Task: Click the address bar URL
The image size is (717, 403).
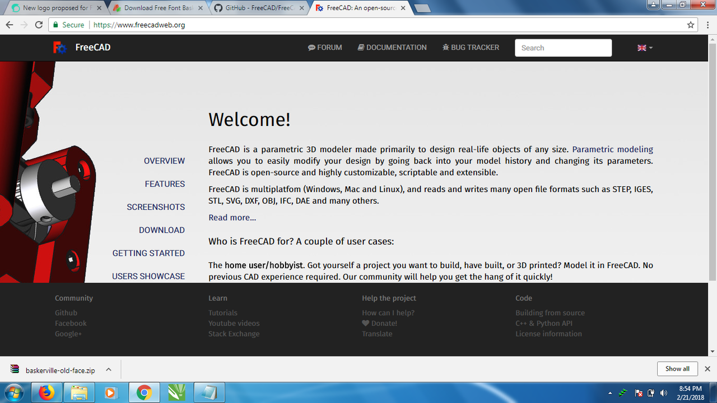Action: [139, 25]
